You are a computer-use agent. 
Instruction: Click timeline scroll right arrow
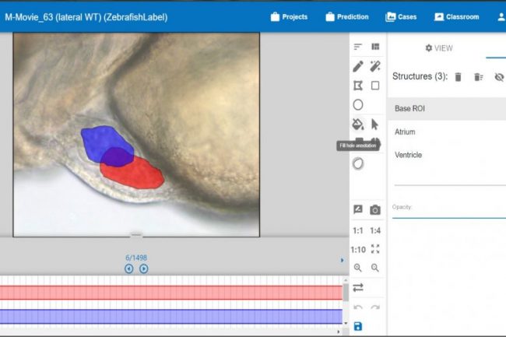click(338, 332)
